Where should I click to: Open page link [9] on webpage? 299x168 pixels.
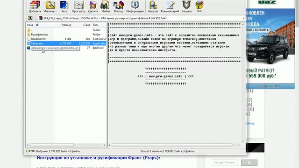(x=251, y=109)
